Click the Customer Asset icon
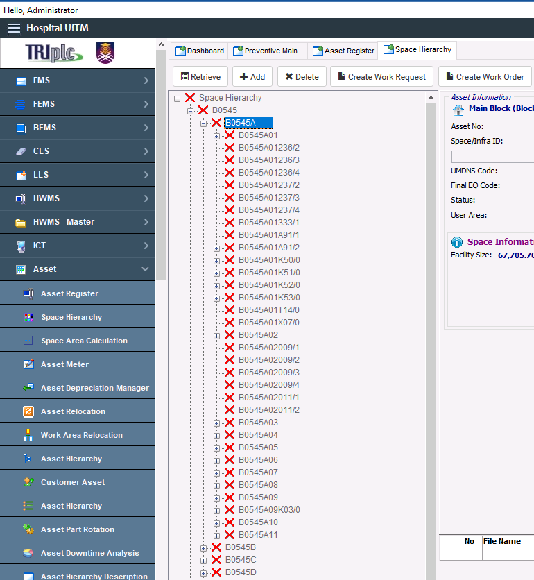 coord(28,481)
